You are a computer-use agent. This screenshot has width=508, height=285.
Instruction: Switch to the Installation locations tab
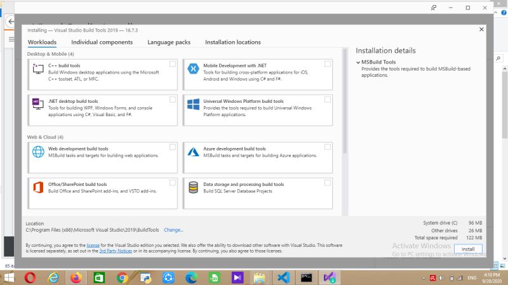tap(232, 42)
